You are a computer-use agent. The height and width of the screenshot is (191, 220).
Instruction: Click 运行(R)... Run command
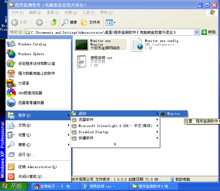(x=38, y=155)
